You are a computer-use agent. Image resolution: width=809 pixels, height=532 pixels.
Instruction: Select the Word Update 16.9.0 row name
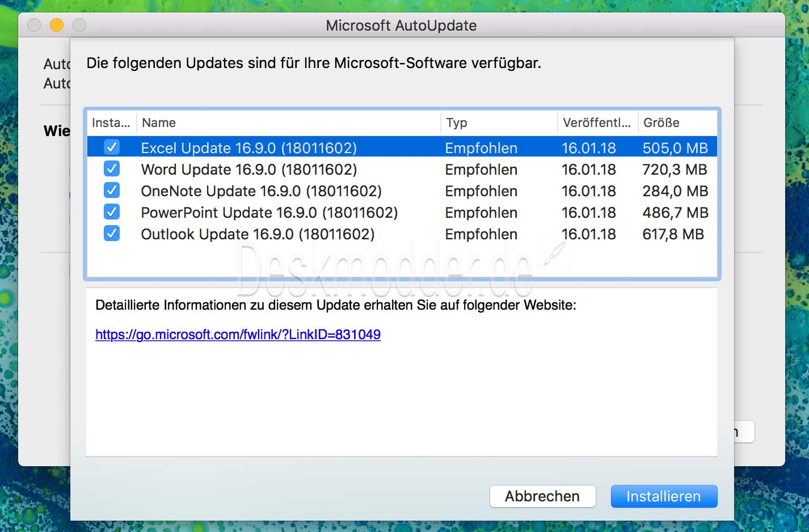(249, 170)
